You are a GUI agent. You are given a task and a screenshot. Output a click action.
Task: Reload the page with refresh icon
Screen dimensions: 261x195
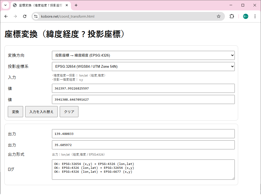25,16
